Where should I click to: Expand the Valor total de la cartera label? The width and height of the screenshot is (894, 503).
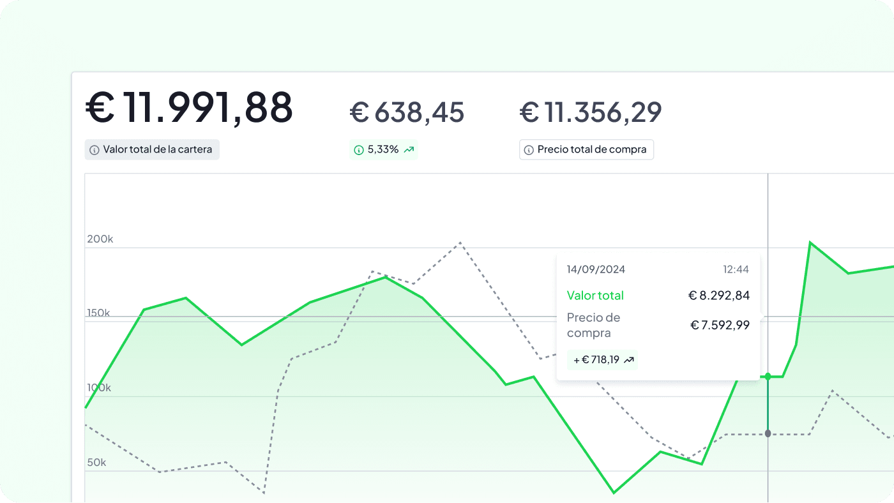[152, 149]
